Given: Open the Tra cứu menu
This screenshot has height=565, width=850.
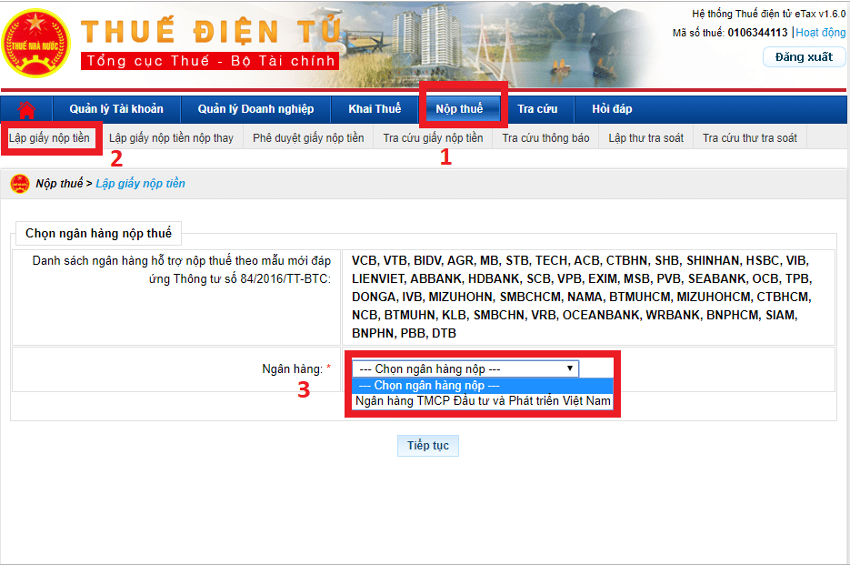Looking at the screenshot, I should coord(537,109).
